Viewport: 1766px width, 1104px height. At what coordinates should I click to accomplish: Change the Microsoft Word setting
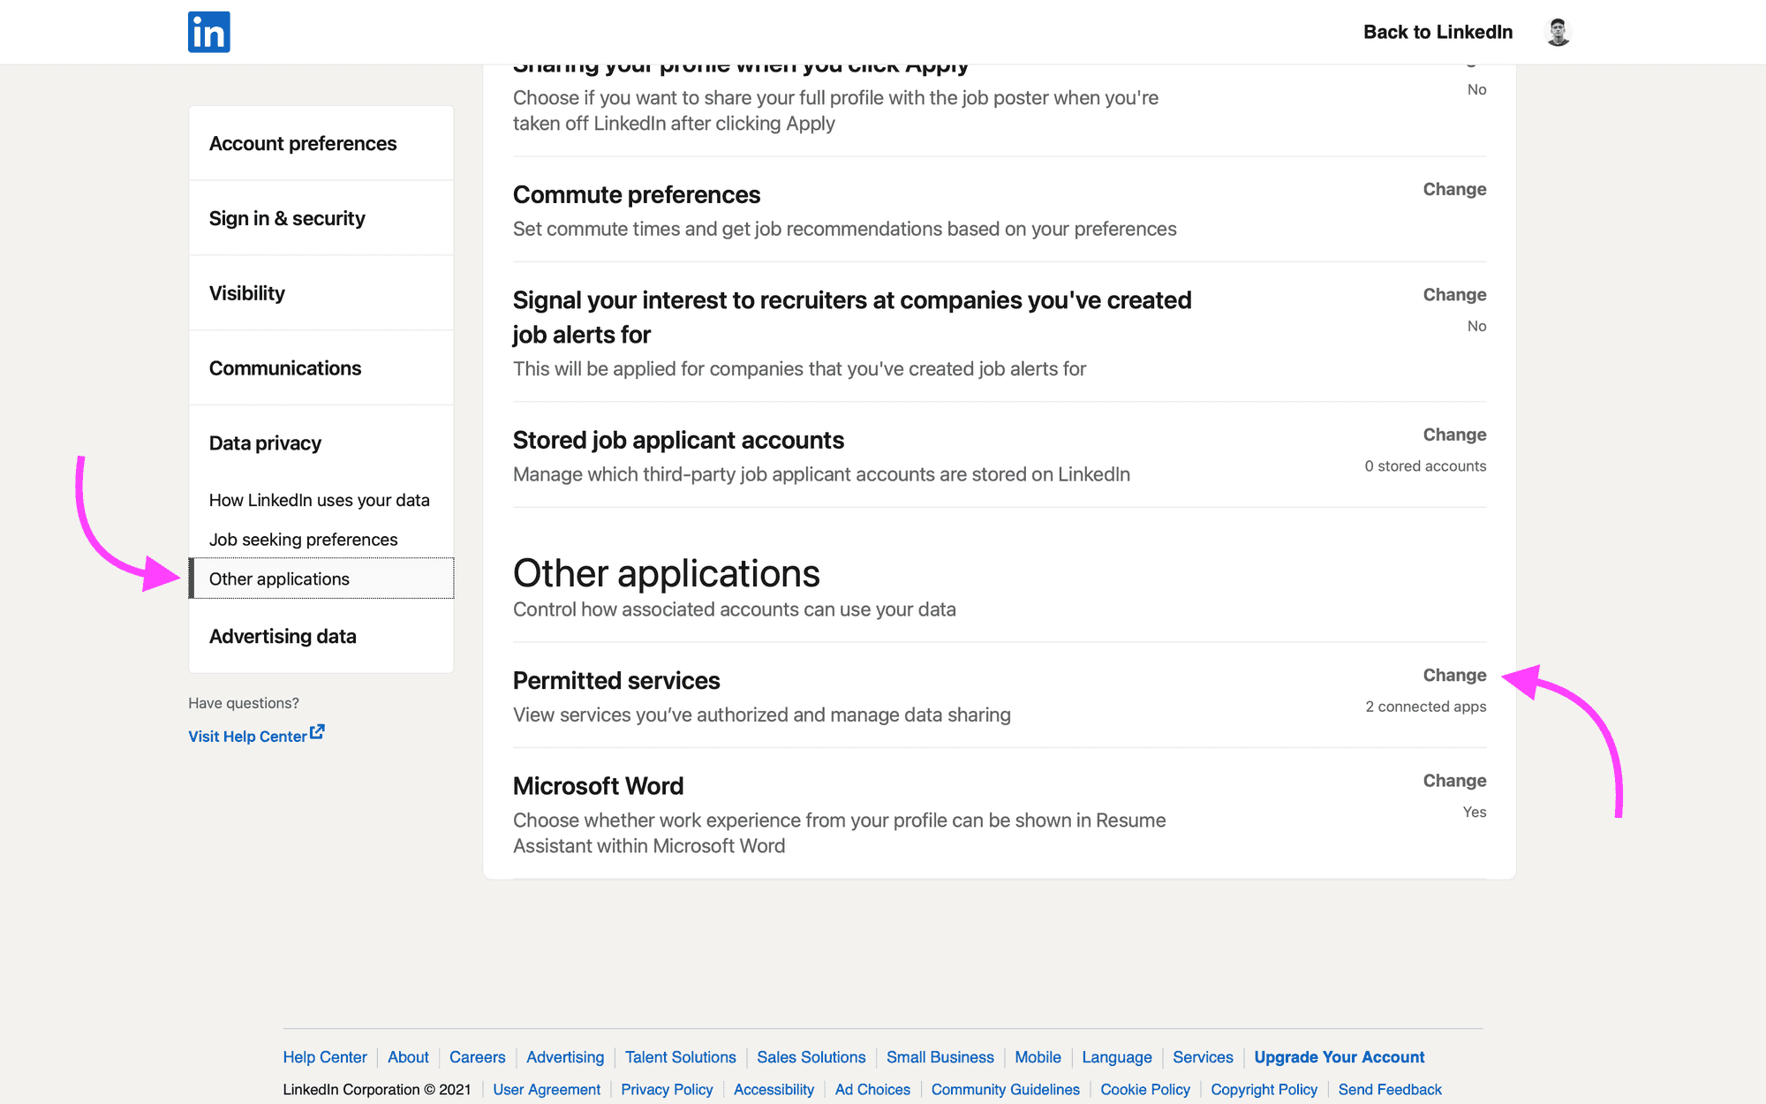(x=1454, y=781)
